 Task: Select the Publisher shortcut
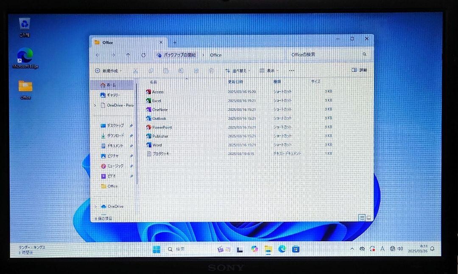coord(157,136)
